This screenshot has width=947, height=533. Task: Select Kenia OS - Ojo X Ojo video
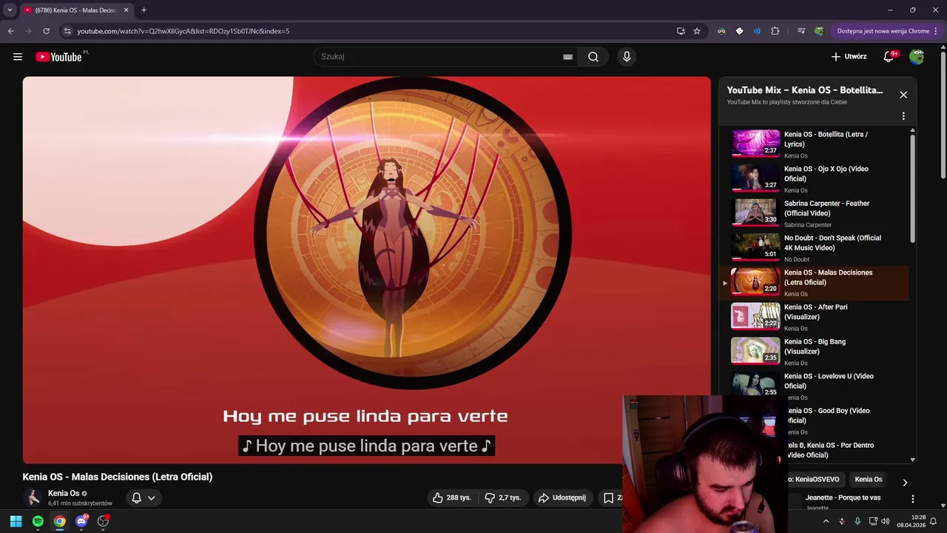pos(814,178)
